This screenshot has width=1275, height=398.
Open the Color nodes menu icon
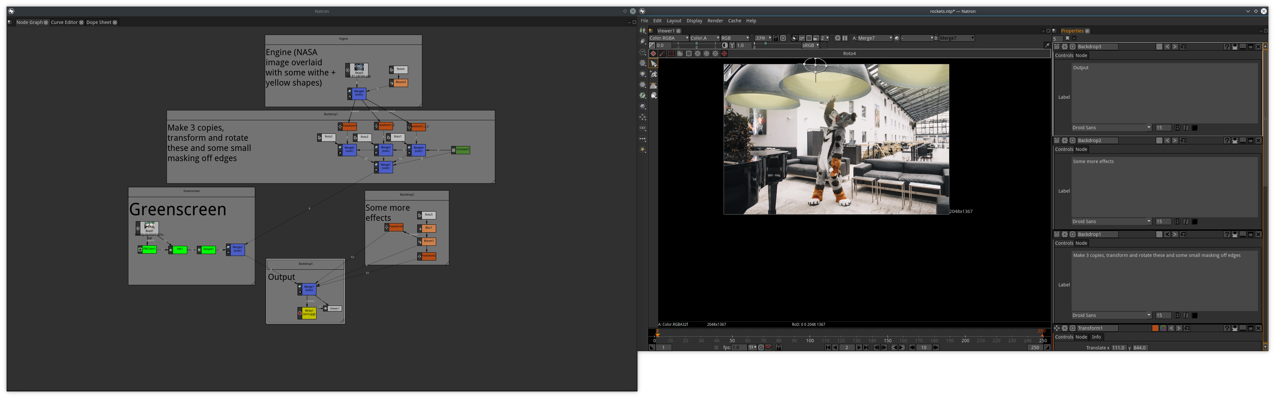643,74
